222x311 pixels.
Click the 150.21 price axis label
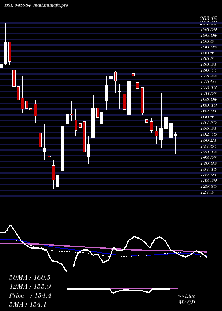tap(208, 140)
